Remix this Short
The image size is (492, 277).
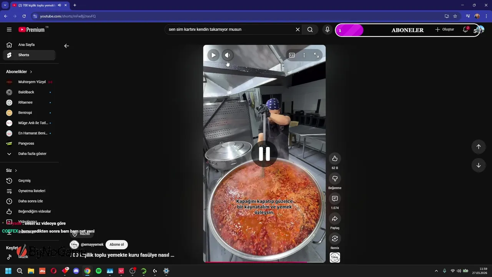(335, 239)
